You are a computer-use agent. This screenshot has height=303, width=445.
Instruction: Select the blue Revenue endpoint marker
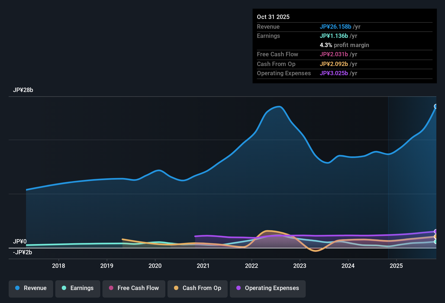[x=436, y=106]
